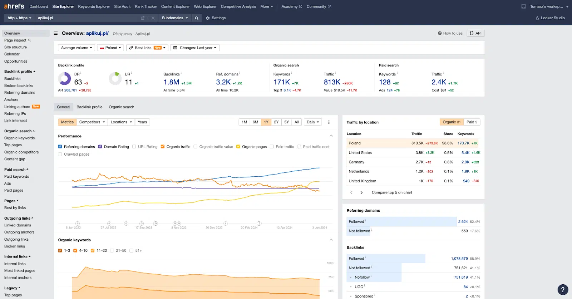Screen dimensions: 572x299
Task: Go to previous traffic locations page
Action: pyautogui.click(x=351, y=192)
